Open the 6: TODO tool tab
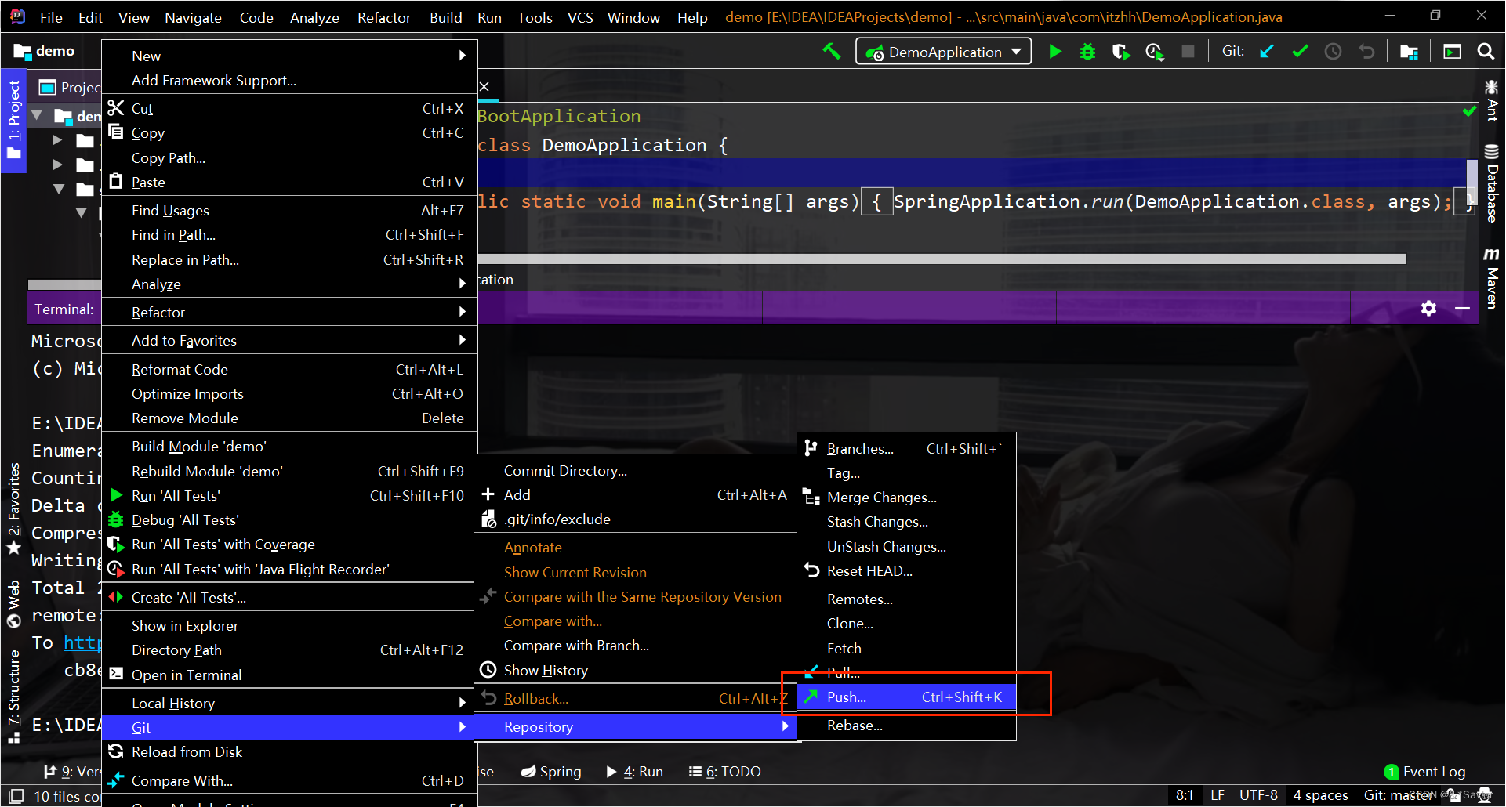 pos(725,772)
